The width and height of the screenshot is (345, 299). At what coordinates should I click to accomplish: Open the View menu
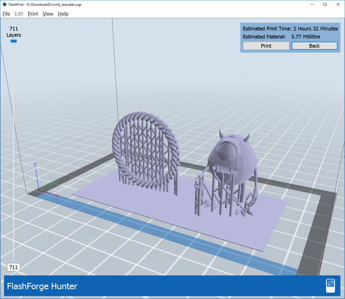coord(48,14)
